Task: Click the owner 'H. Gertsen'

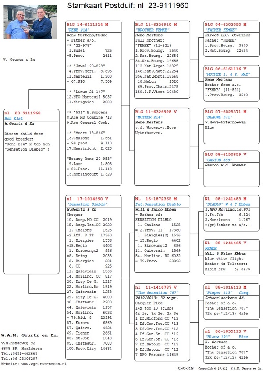Action: [216, 342]
